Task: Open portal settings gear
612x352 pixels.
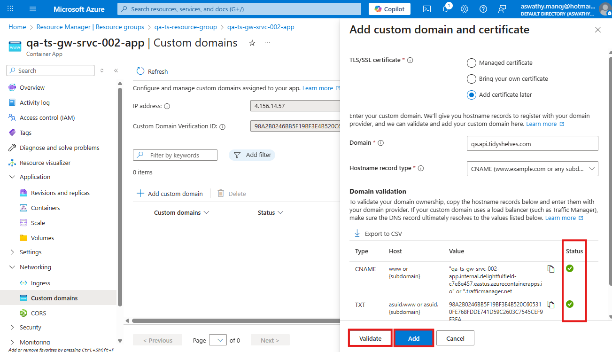Action: [x=465, y=9]
